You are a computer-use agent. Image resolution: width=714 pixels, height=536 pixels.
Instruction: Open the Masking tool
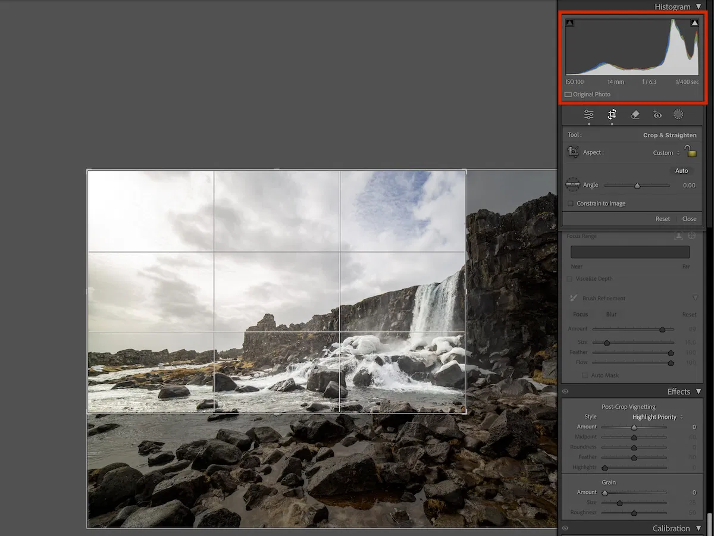click(678, 115)
